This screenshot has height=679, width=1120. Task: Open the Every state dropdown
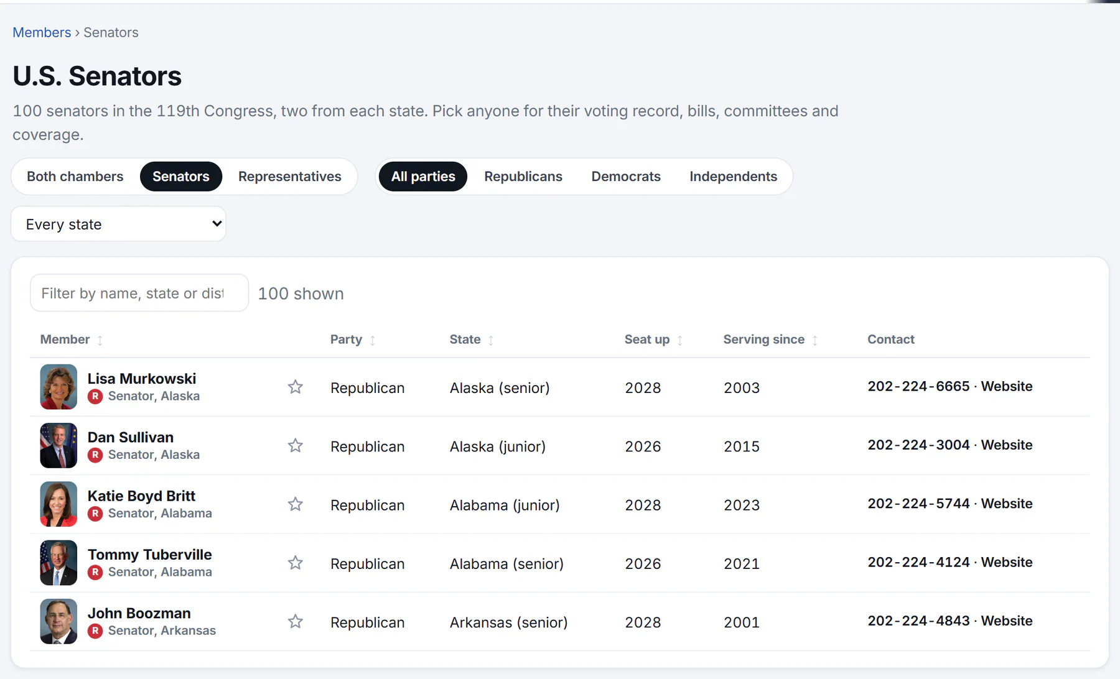point(118,224)
